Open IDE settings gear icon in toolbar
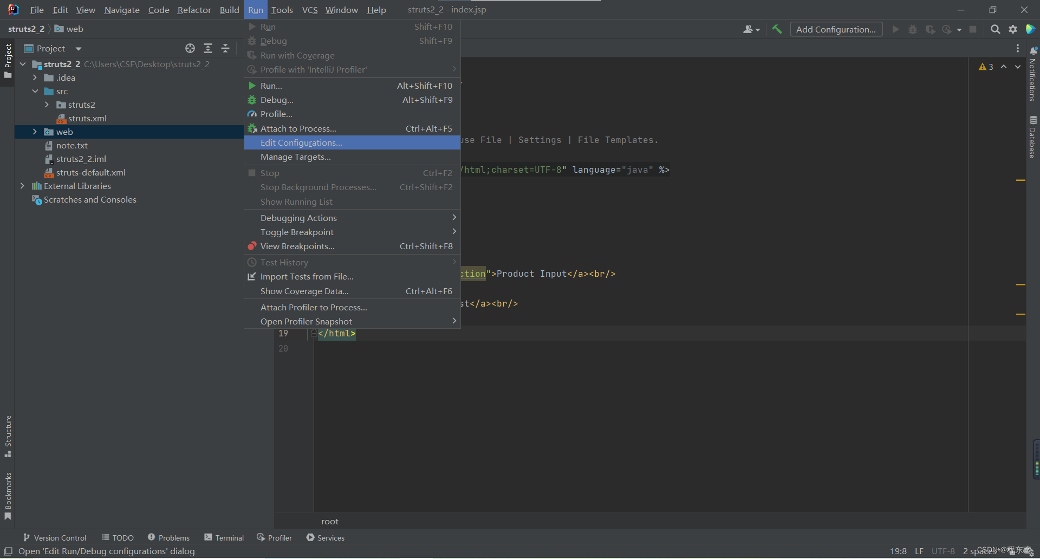The width and height of the screenshot is (1040, 559). click(x=1013, y=29)
